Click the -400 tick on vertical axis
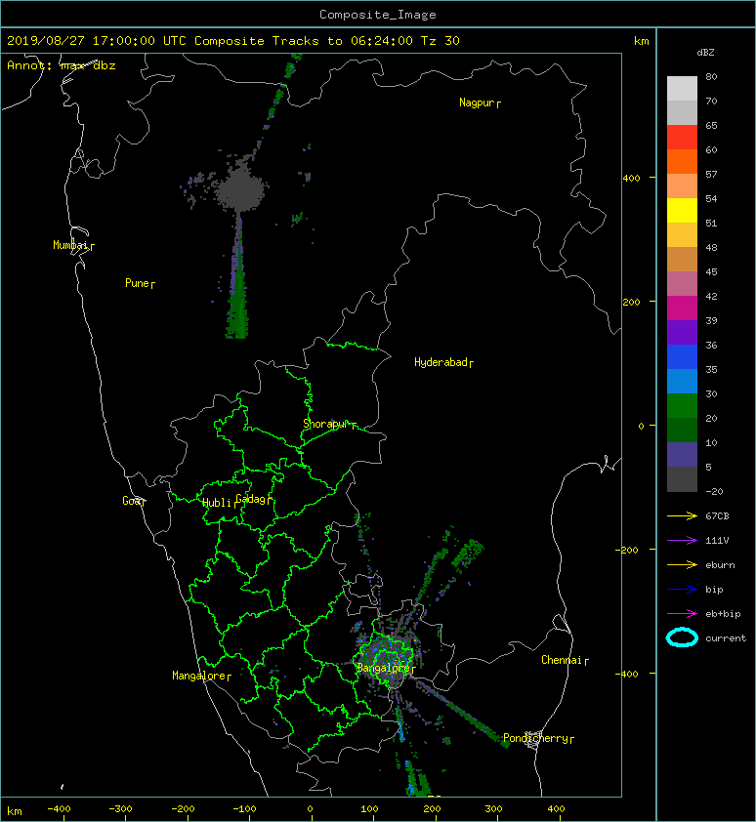This screenshot has height=822, width=756. click(x=626, y=675)
